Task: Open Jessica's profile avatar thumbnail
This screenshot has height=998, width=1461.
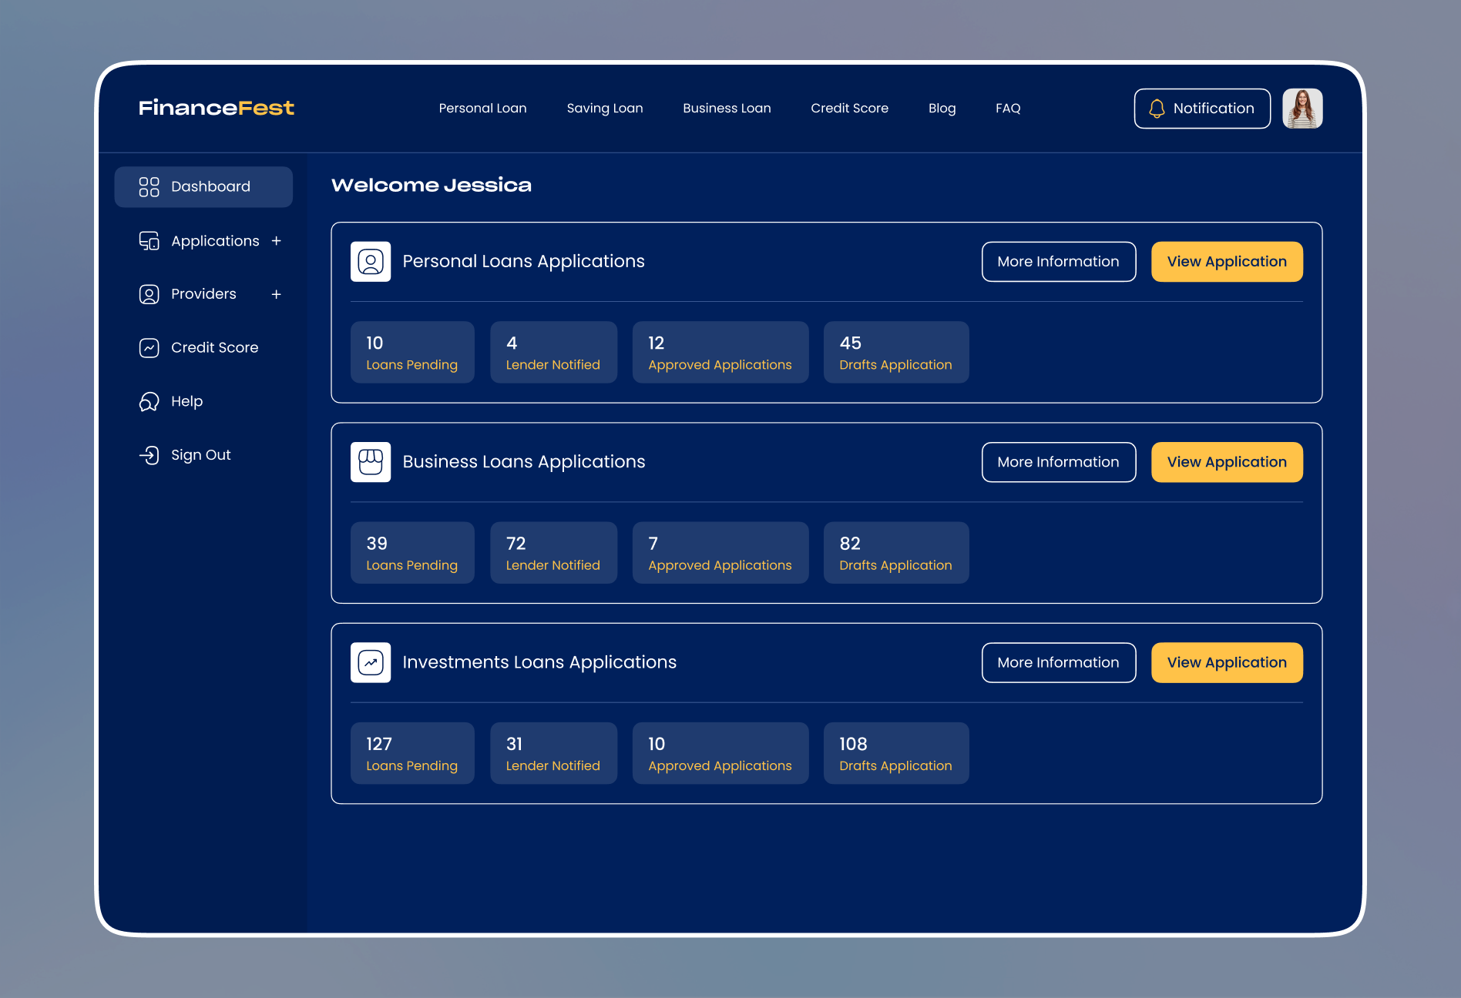Action: tap(1302, 109)
